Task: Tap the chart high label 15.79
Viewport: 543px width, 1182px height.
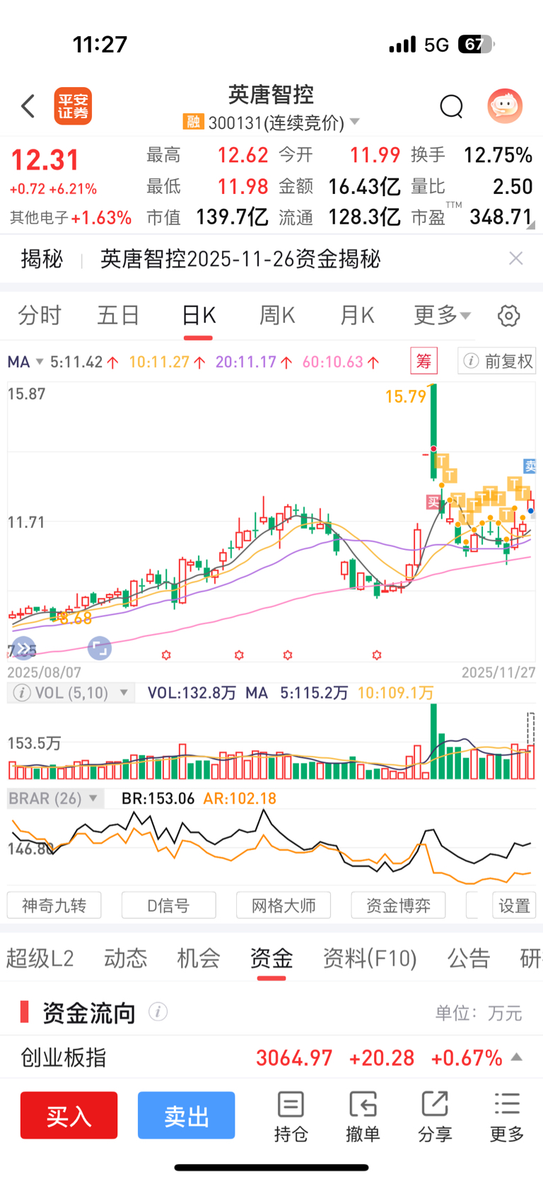Action: pos(406,396)
